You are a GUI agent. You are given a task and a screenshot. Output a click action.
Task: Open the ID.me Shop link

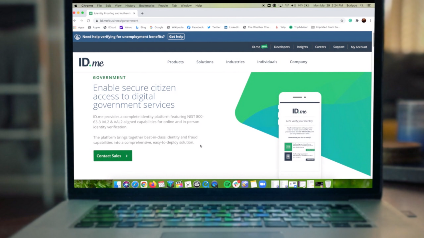259,47
